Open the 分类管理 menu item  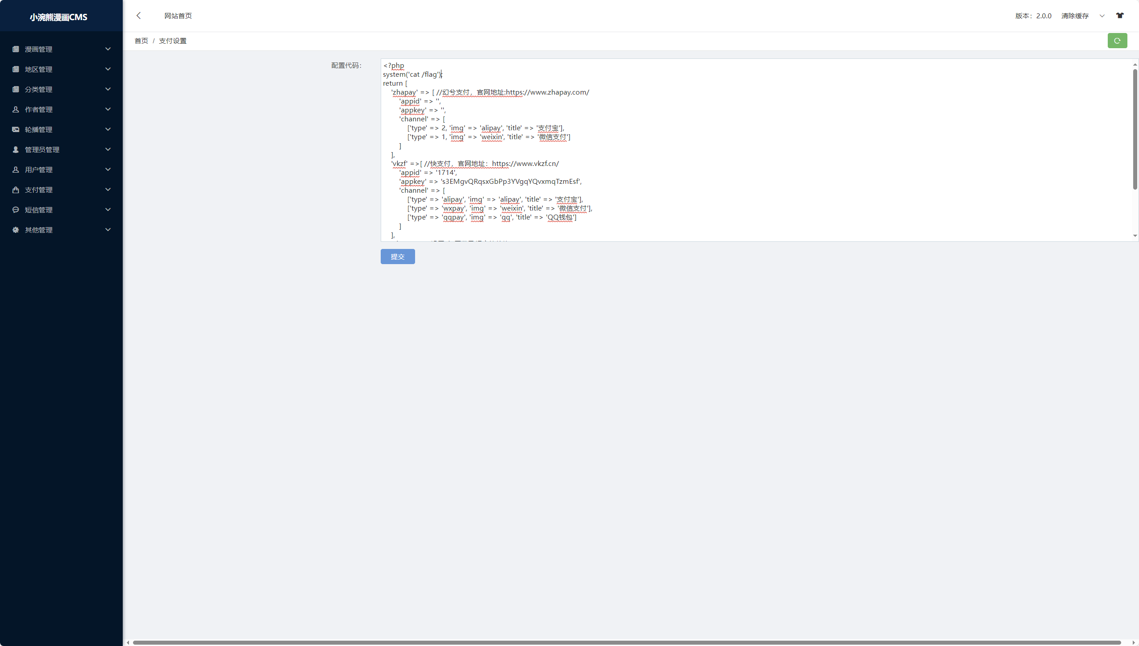[61, 89]
